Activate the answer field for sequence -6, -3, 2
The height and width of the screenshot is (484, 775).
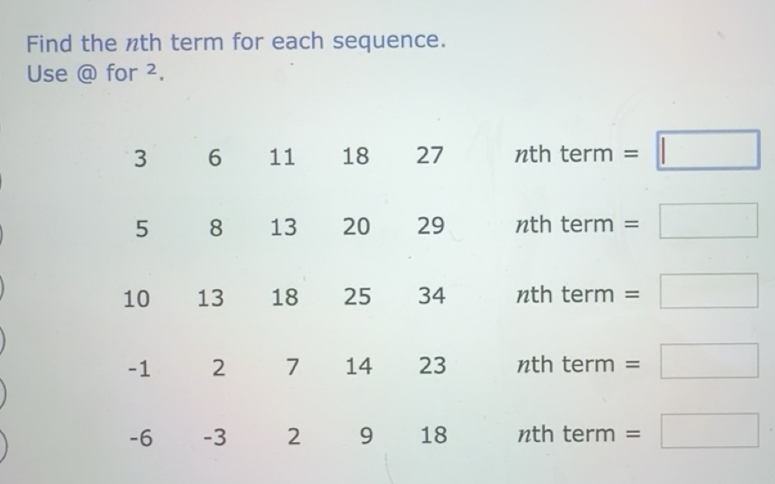[x=708, y=431]
